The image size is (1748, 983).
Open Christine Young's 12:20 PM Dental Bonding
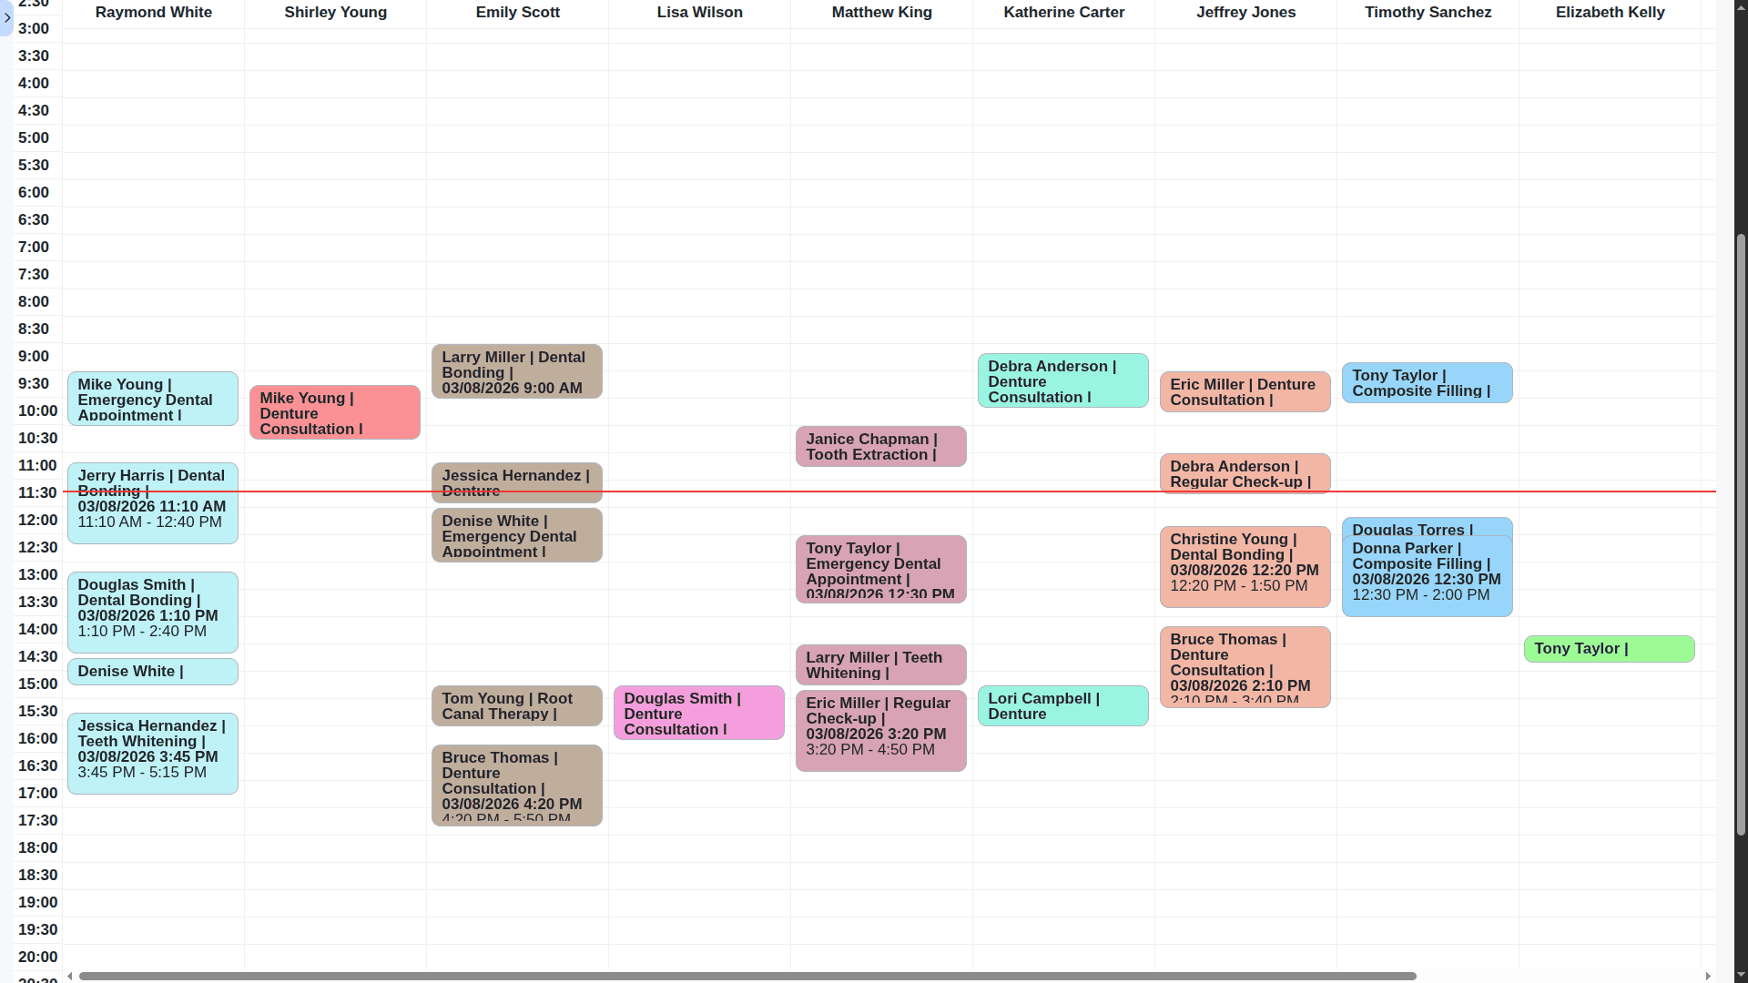click(1245, 566)
